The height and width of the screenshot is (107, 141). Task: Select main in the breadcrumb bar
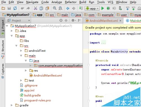coord(63,15)
